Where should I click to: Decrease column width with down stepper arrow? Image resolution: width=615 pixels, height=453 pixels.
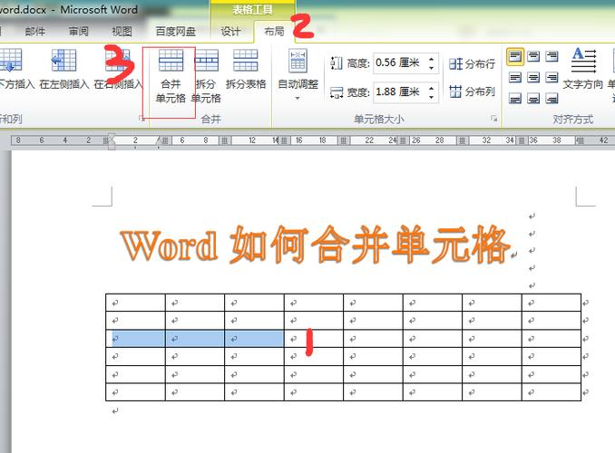tap(432, 97)
